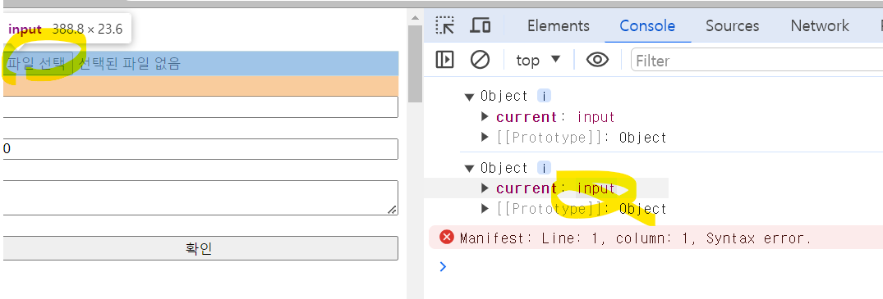Open live expression eye icon
The height and width of the screenshot is (299, 883).
pos(597,60)
